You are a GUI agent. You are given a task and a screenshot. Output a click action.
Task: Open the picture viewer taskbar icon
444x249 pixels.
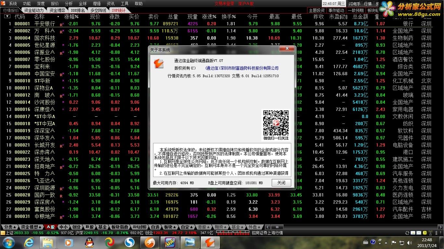tap(190, 243)
